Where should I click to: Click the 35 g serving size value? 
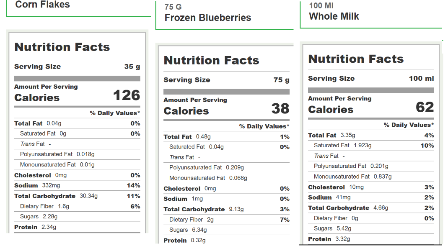[132, 67]
